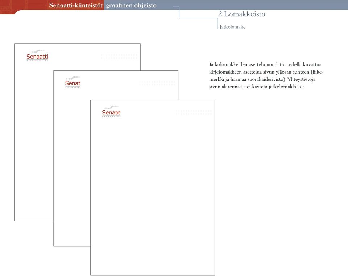Viewport: 348px width, 276px height.
Task: Click the paragraph line beginning "kirjelomakkeen asettelua"
Action: [266, 72]
